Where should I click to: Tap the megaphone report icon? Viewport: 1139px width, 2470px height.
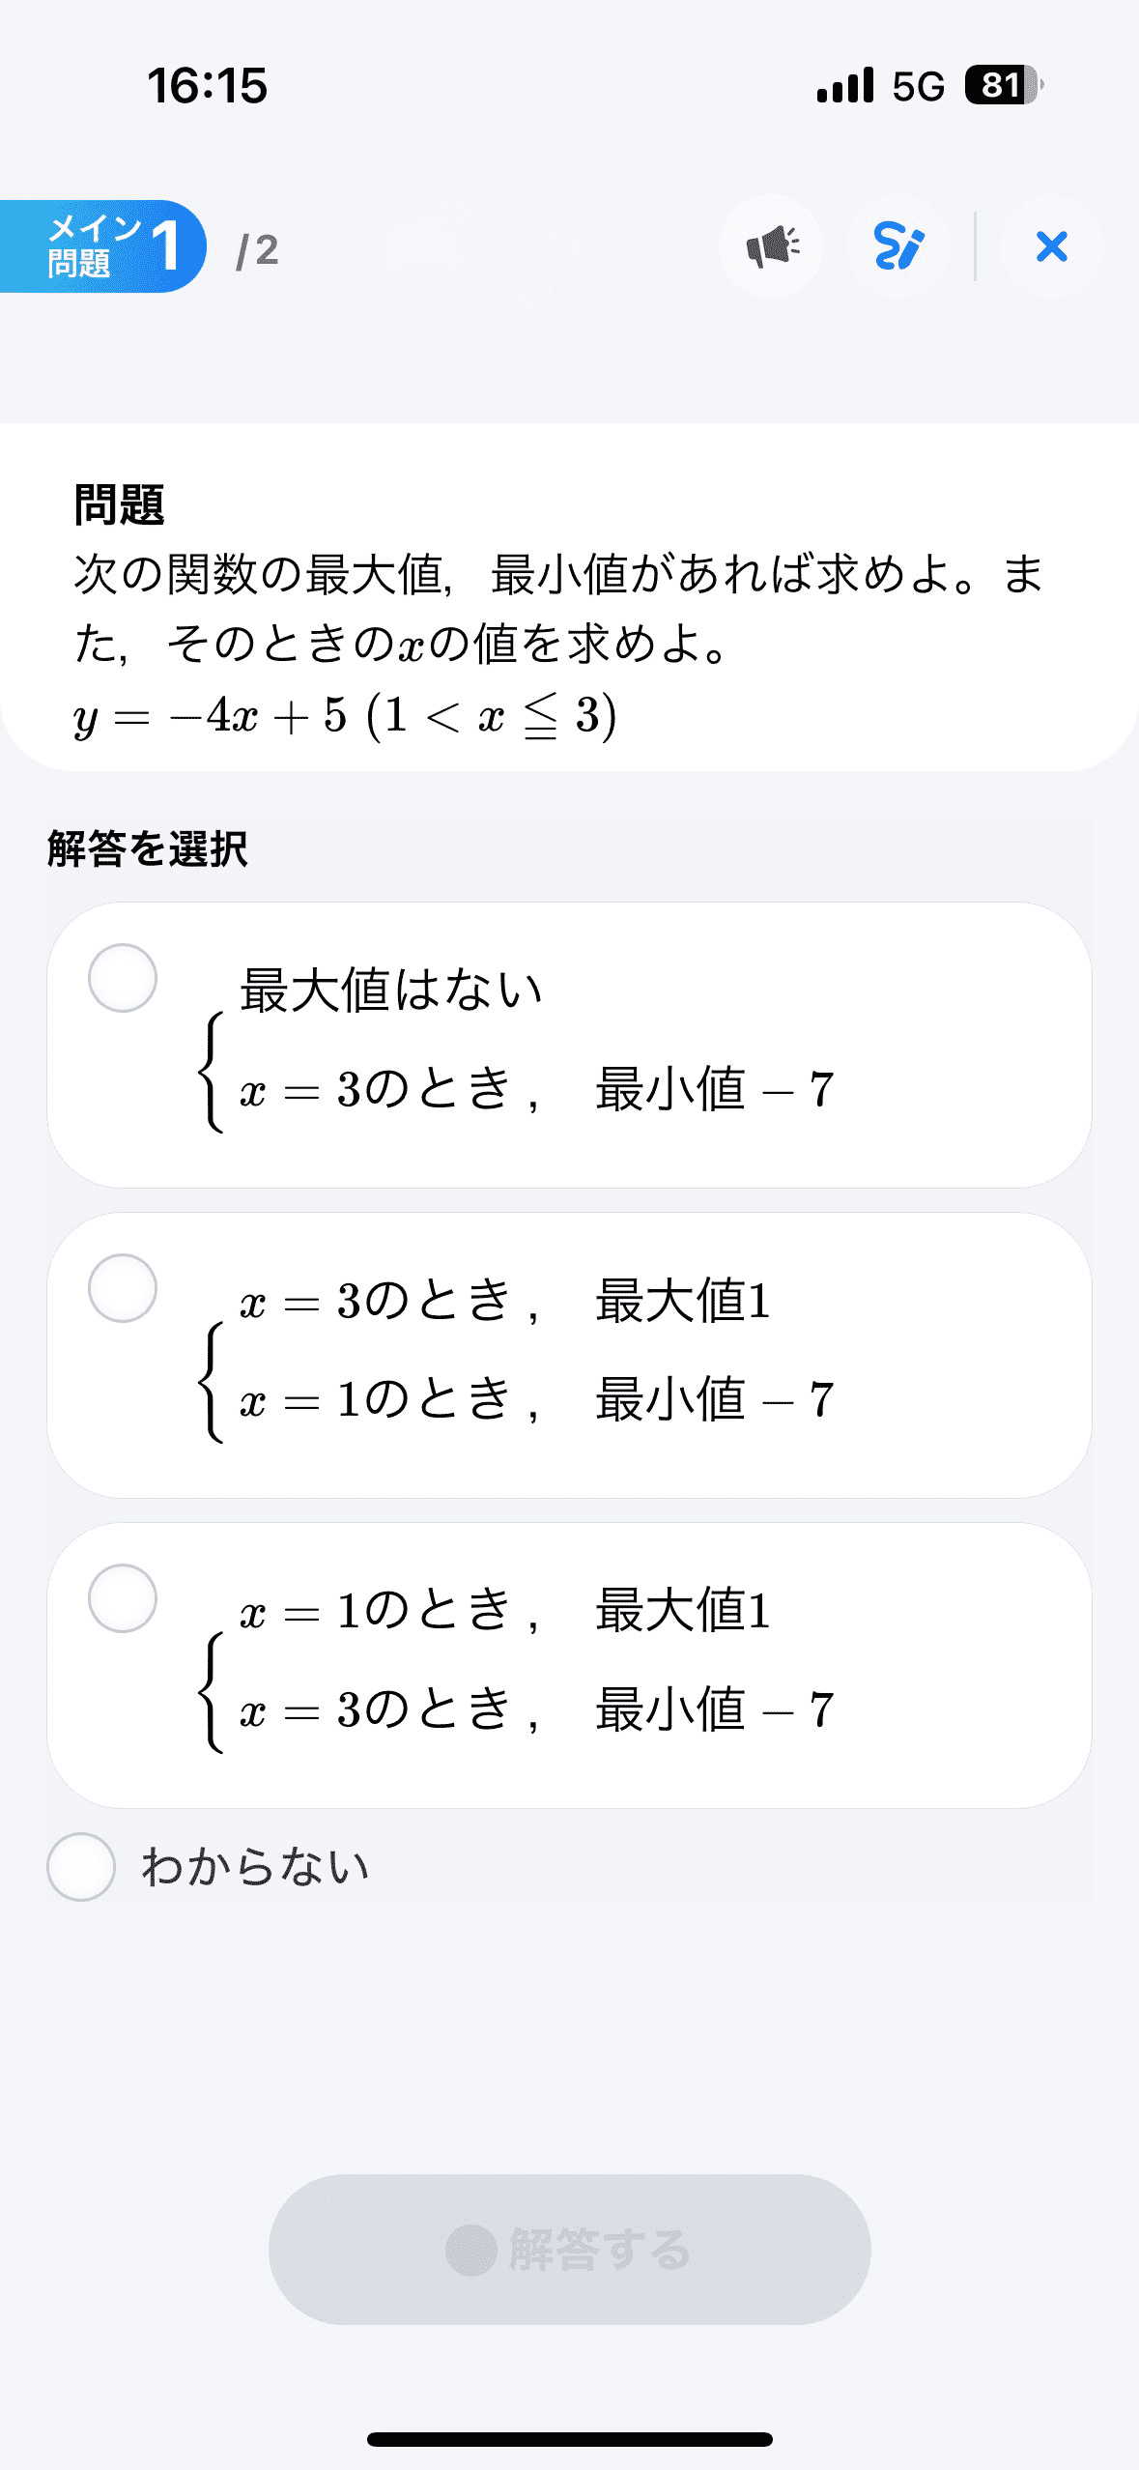coord(771,246)
